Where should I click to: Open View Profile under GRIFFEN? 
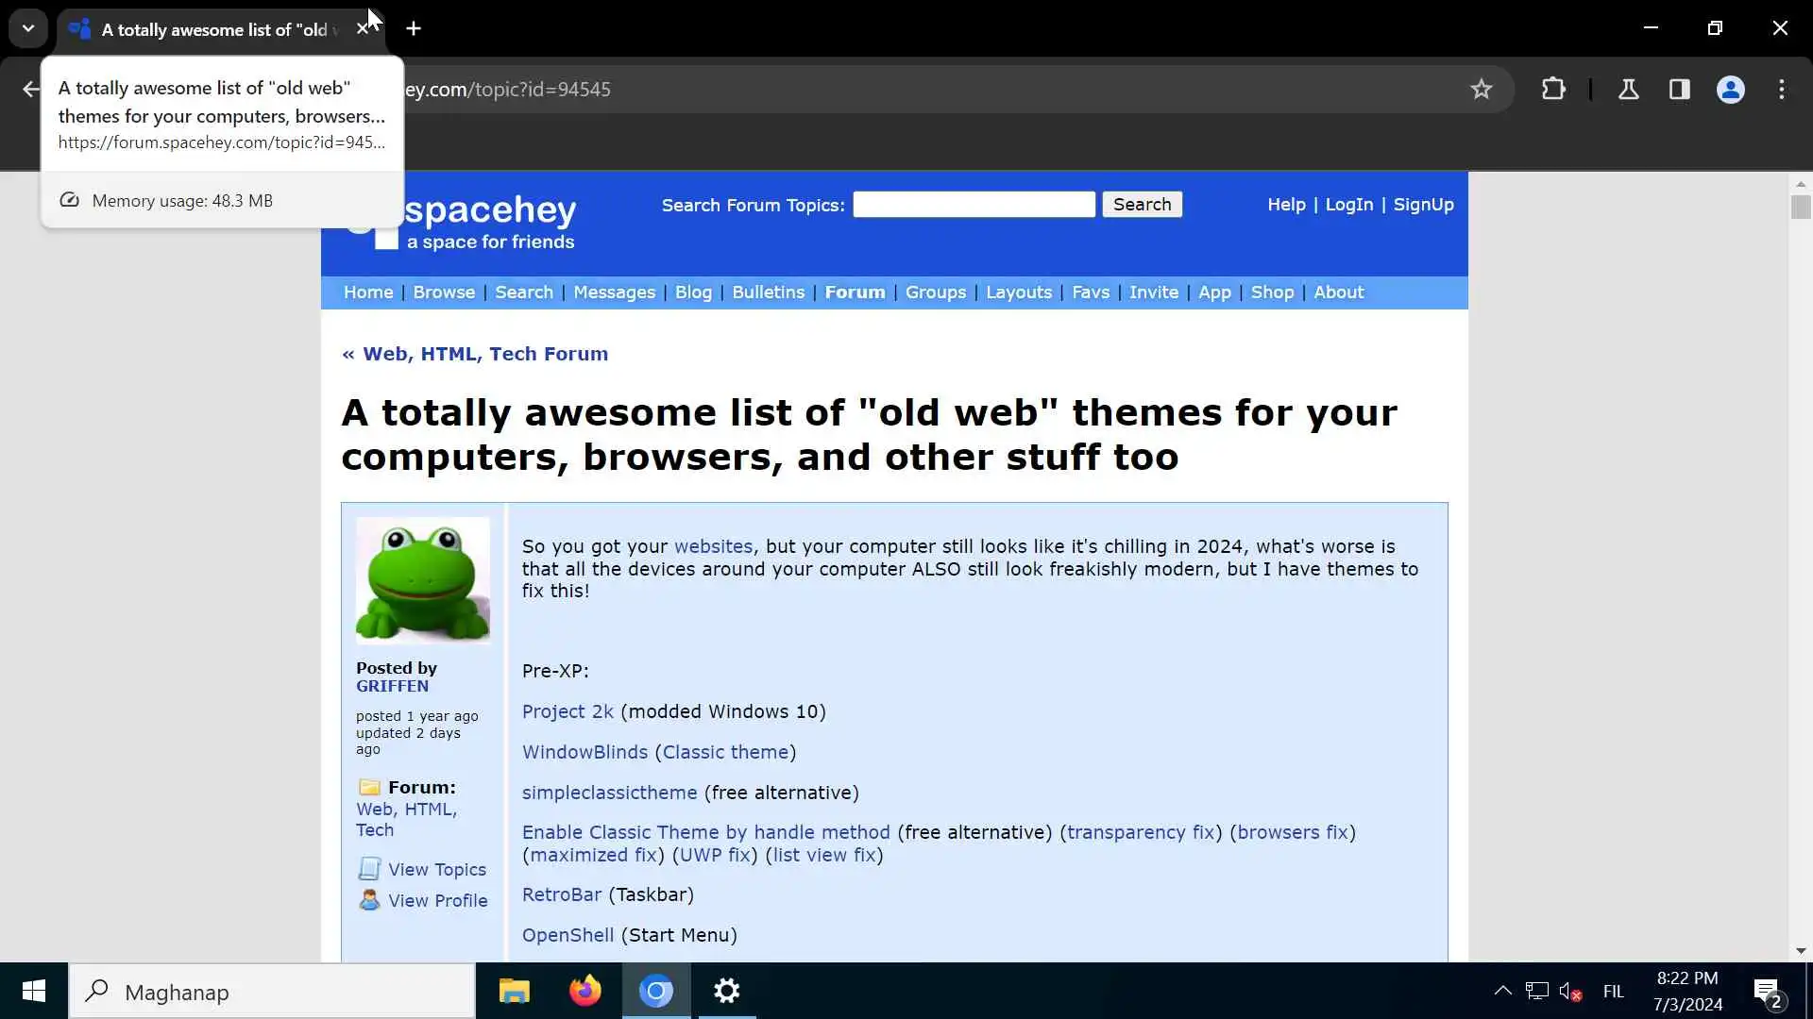[x=437, y=900]
